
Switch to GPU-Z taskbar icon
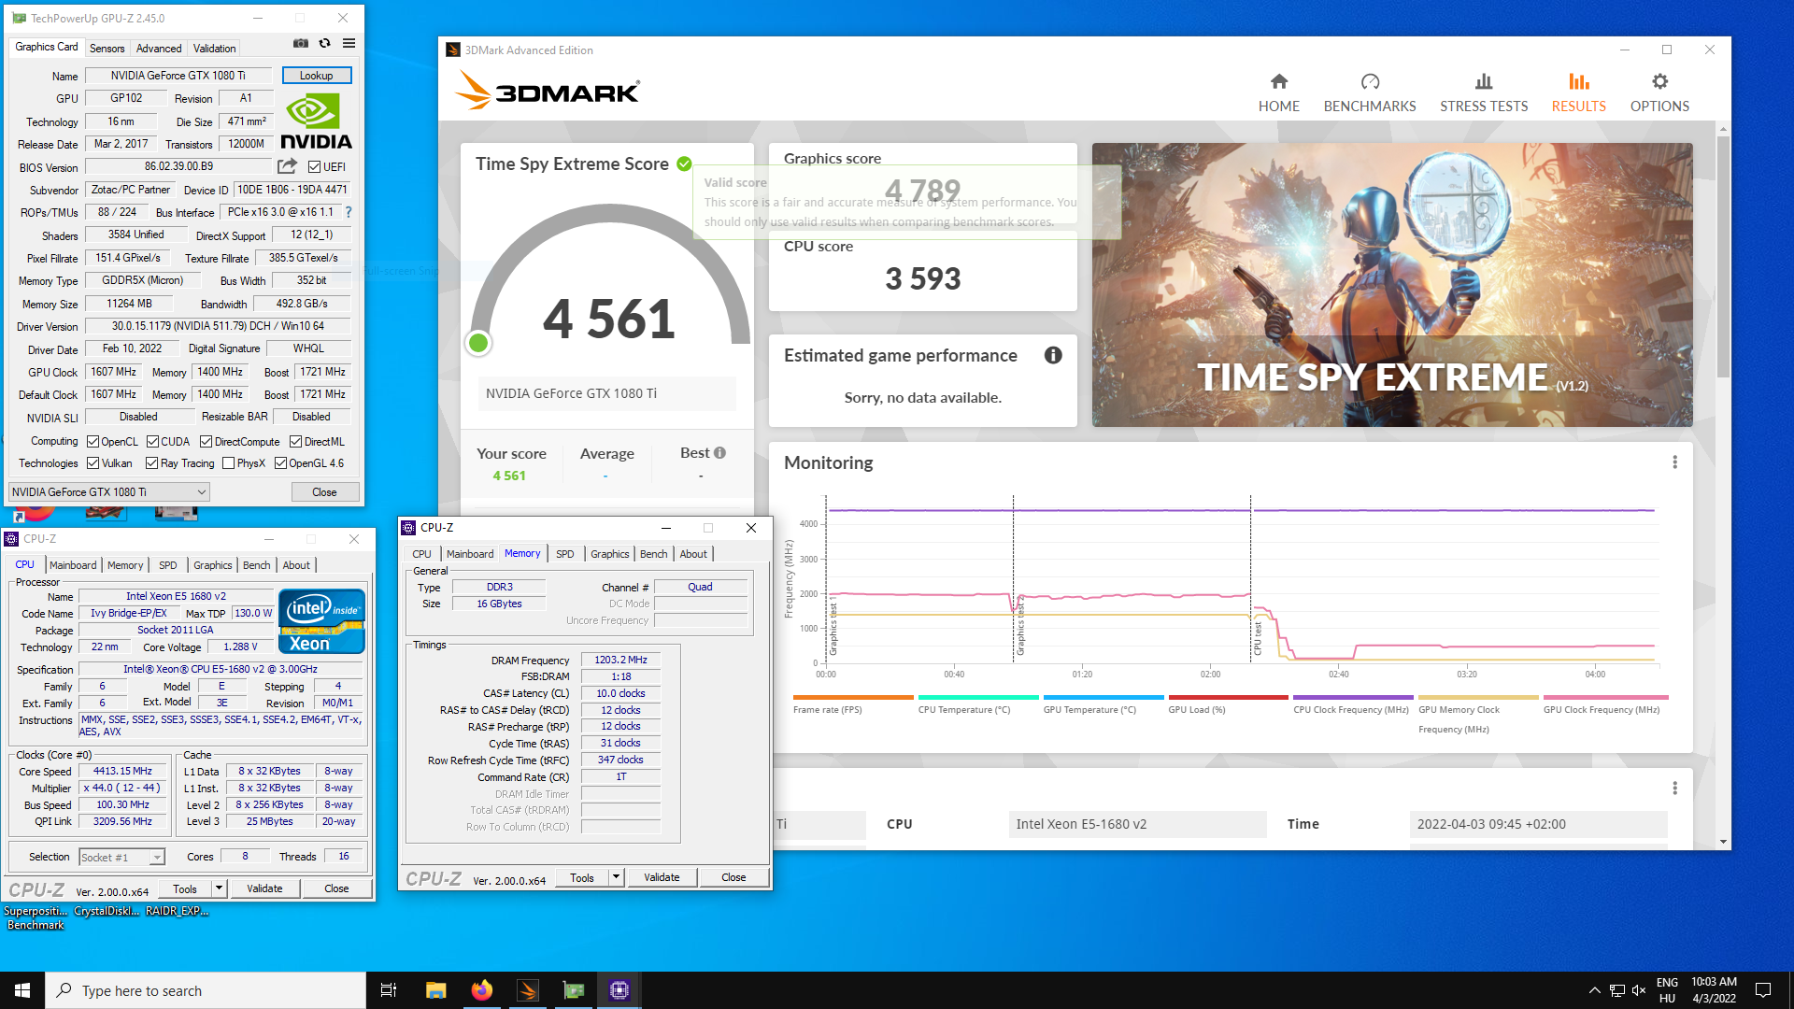tap(573, 990)
